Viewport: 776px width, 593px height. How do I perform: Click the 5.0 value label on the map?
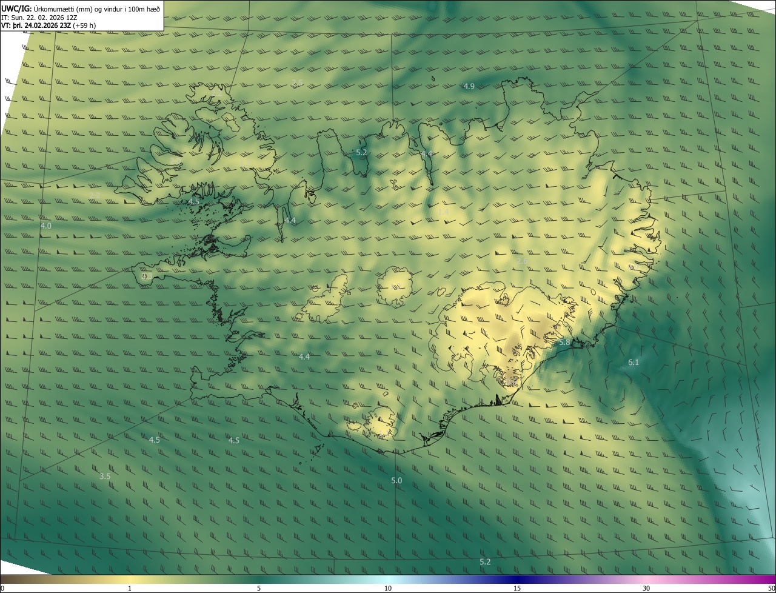(396, 480)
